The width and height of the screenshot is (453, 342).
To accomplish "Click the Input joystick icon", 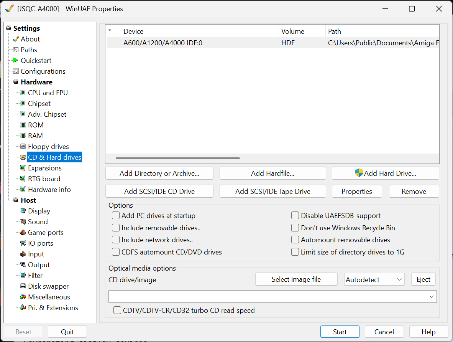I will (23, 254).
